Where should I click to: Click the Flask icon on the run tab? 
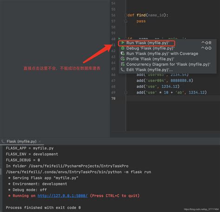click(3, 141)
